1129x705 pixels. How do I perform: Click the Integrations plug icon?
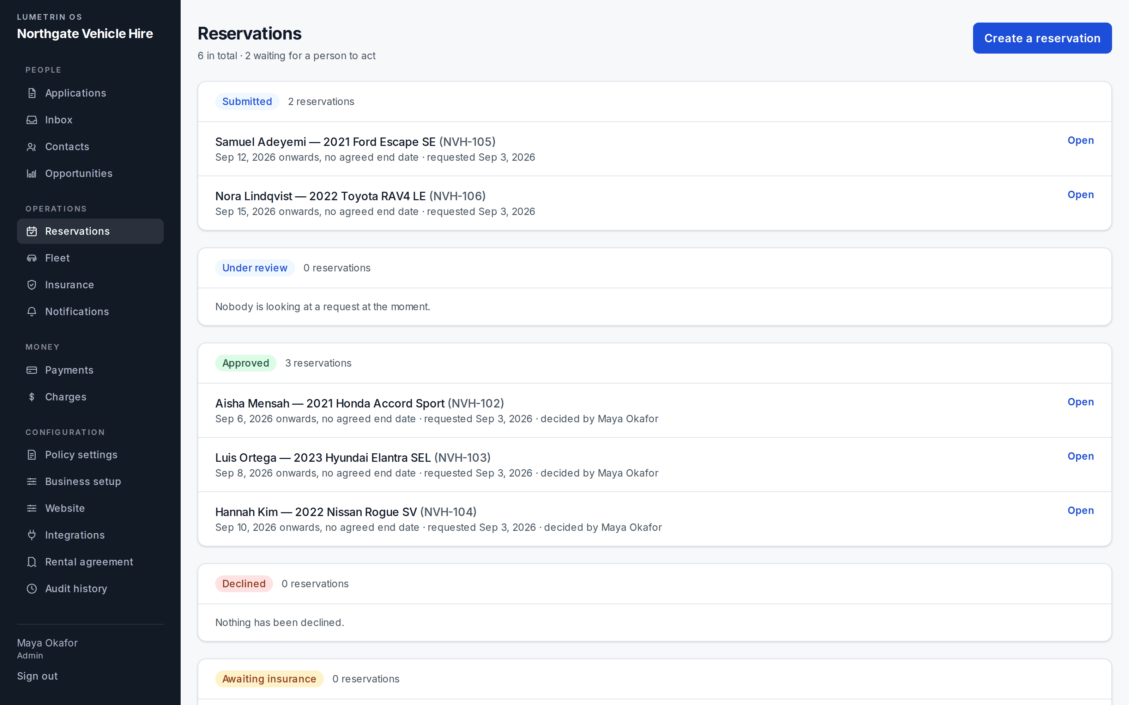pyautogui.click(x=32, y=535)
